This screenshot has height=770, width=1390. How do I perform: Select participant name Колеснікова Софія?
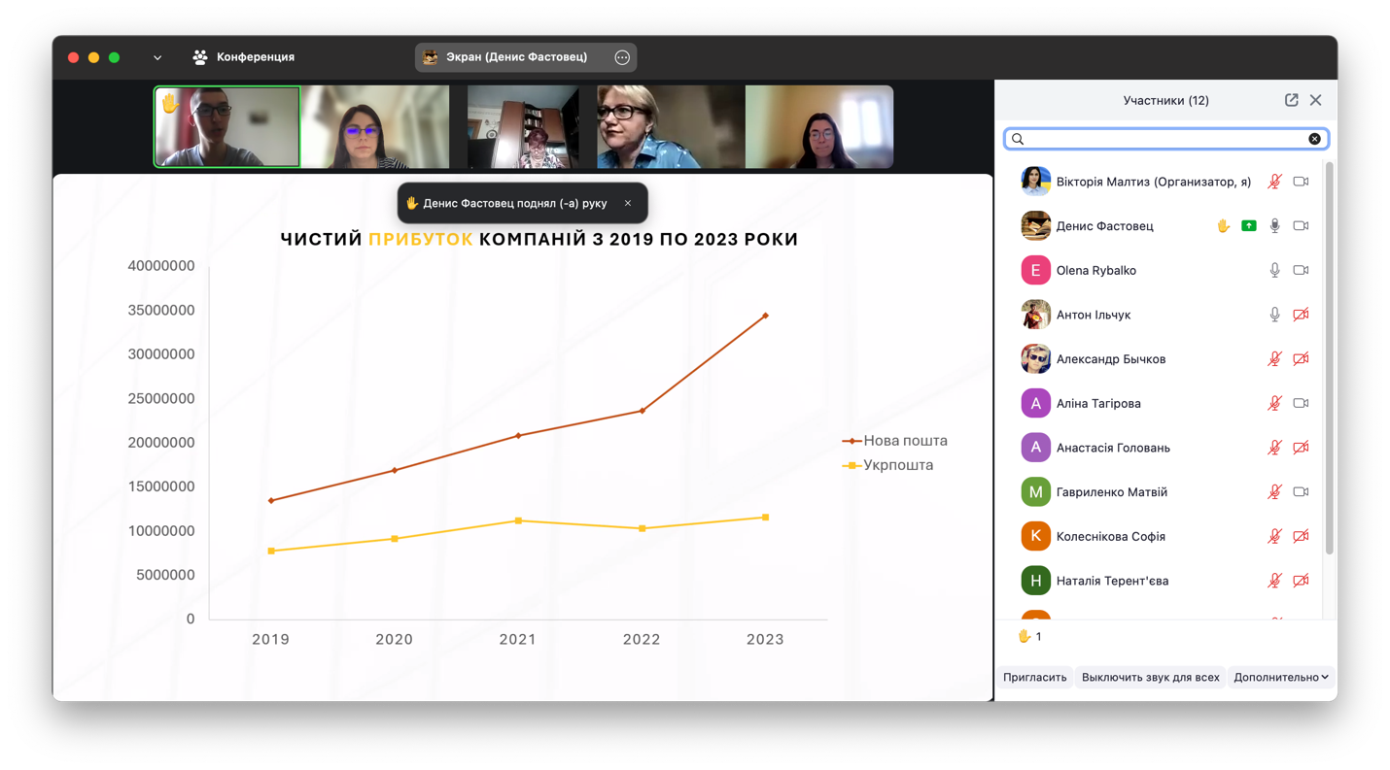pos(1110,537)
